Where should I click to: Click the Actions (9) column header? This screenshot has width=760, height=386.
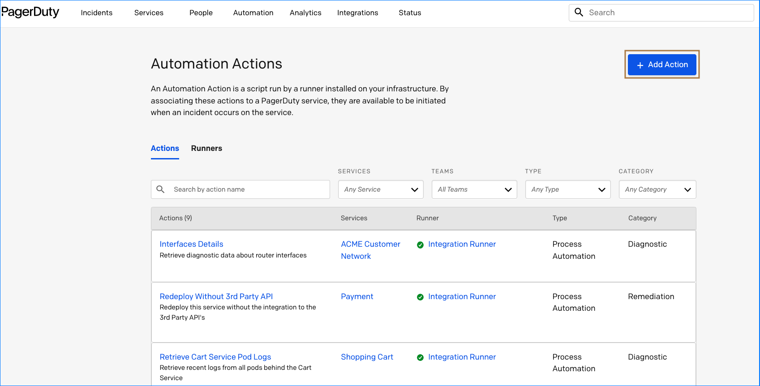point(176,218)
